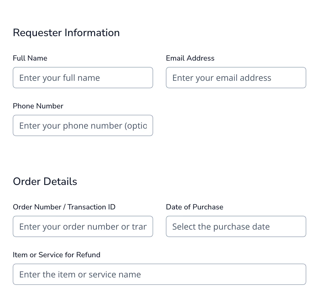319x287 pixels.
Task: Focus the 'Enter your email address' field
Action: [236, 78]
